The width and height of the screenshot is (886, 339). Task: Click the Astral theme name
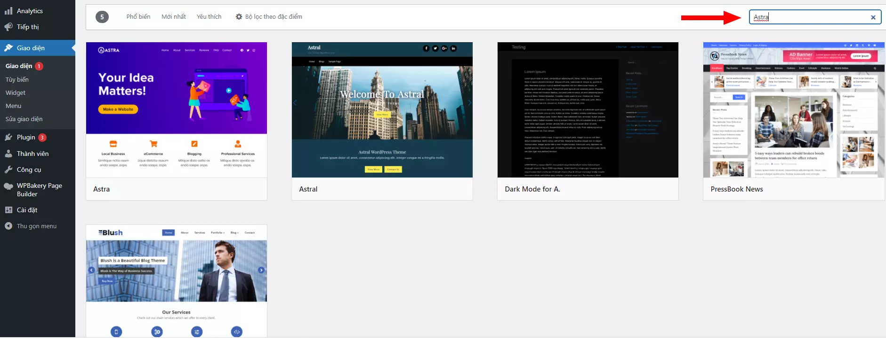[x=308, y=189]
